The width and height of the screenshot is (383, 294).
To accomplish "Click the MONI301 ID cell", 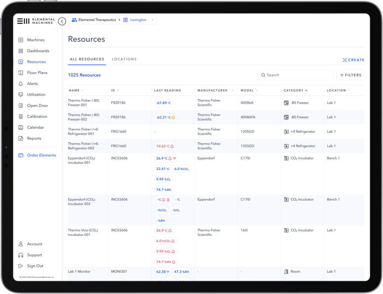I will pyautogui.click(x=119, y=272).
